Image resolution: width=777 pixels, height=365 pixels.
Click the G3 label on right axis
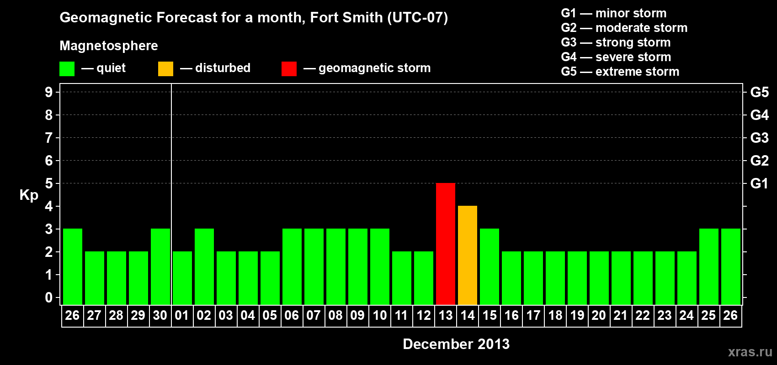759,138
